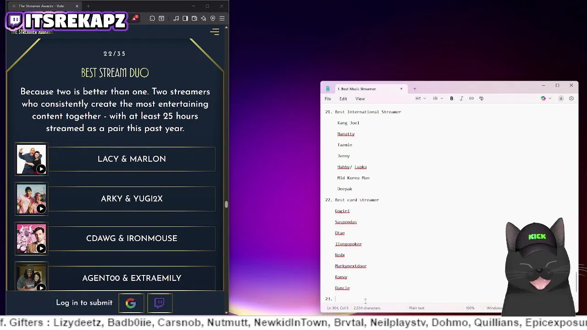
Task: Click the 'Ln 304, Col 5' status entry
Action: [x=338, y=308]
